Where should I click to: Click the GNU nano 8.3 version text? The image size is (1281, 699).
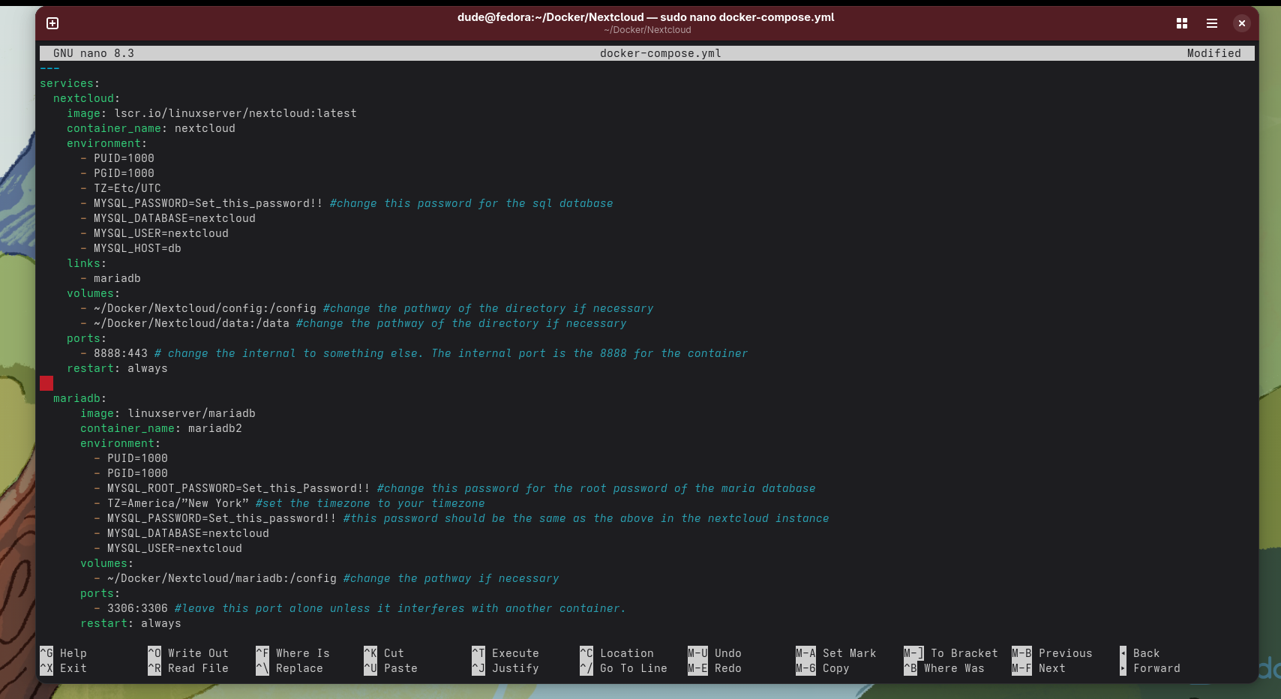[94, 53]
